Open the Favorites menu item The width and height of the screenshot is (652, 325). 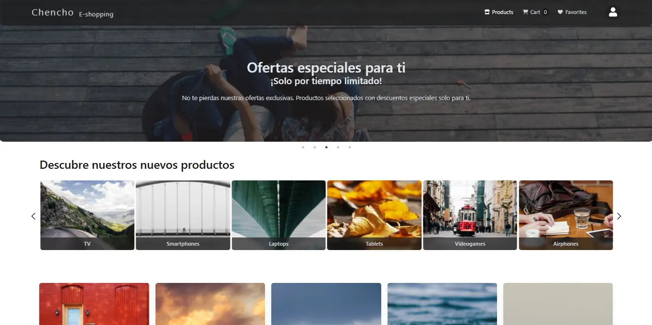(572, 12)
